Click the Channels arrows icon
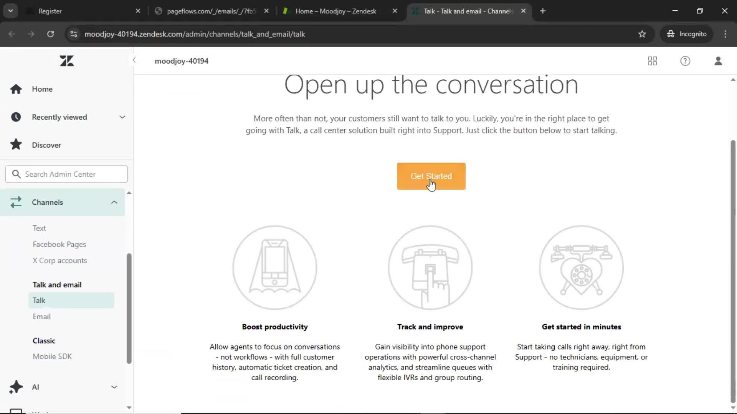Screen dimensions: 737x414 (x=16, y=202)
